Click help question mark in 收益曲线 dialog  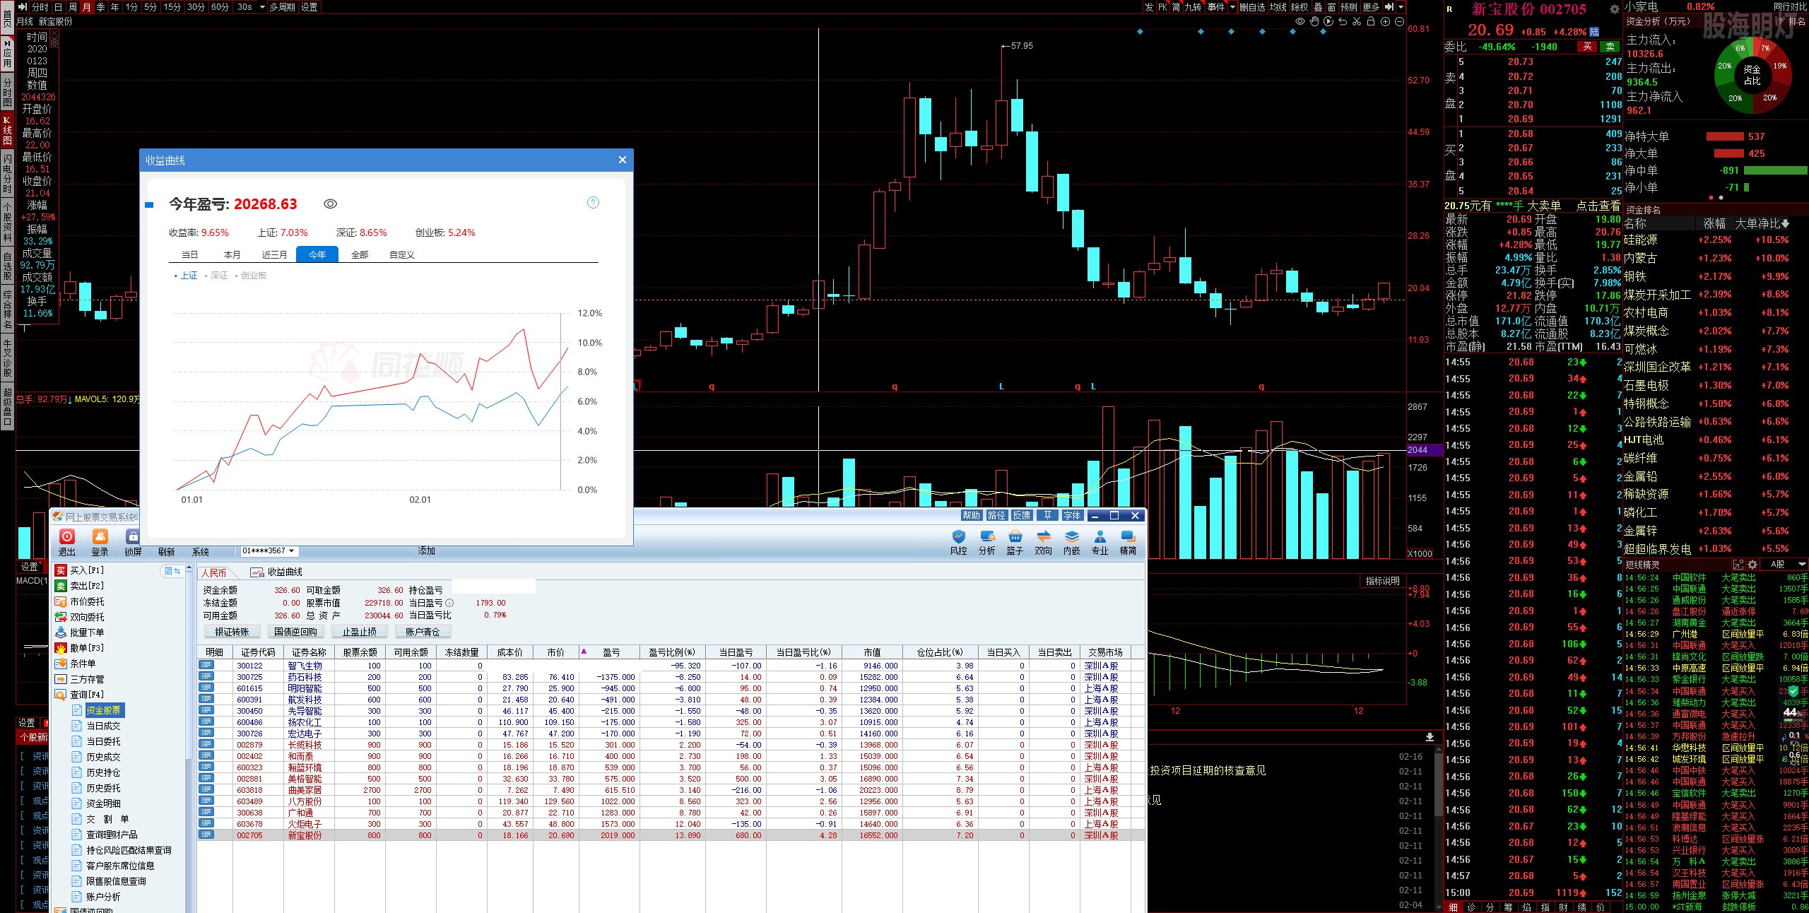593,203
